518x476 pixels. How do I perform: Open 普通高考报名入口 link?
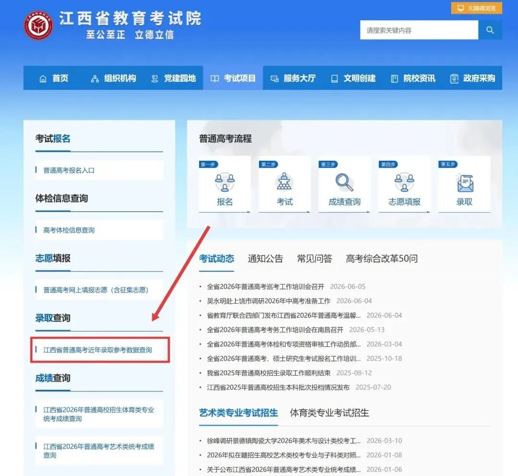99,170
